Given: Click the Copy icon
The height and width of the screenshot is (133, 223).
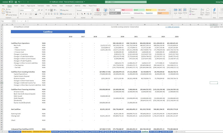Looking at the screenshot, I should [7, 12].
